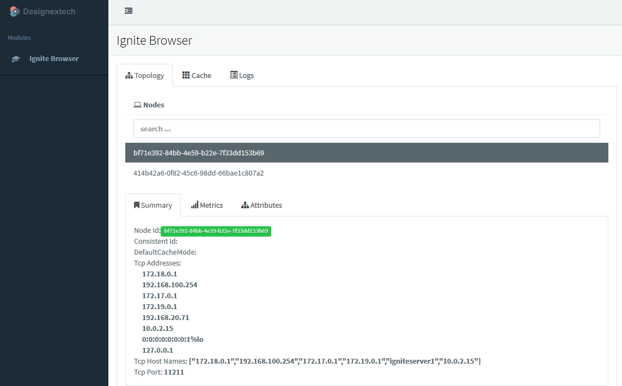622x386 pixels.
Task: Click the Ignite Browser page heading
Action: (x=154, y=40)
